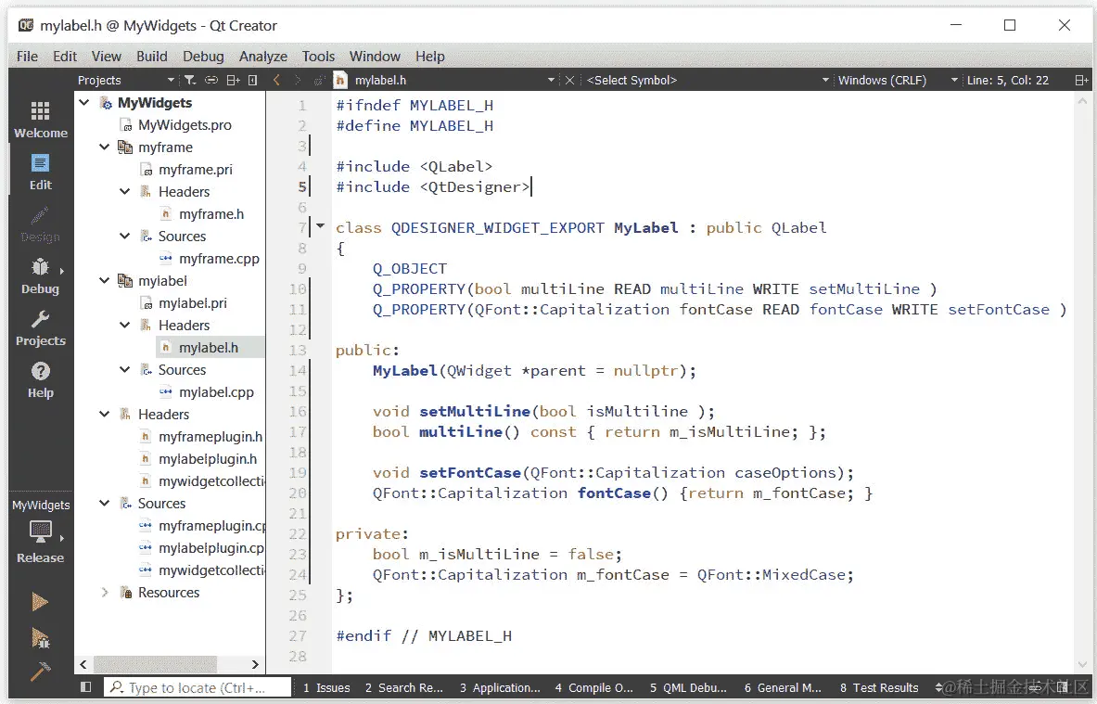
Task: Open the output panes selector arrows
Action: (x=938, y=688)
